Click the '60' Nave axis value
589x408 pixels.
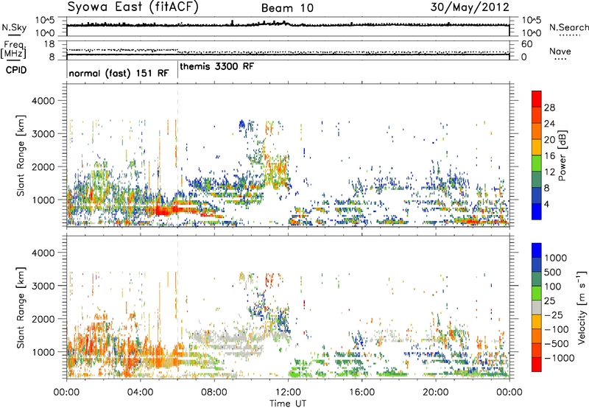click(x=526, y=44)
